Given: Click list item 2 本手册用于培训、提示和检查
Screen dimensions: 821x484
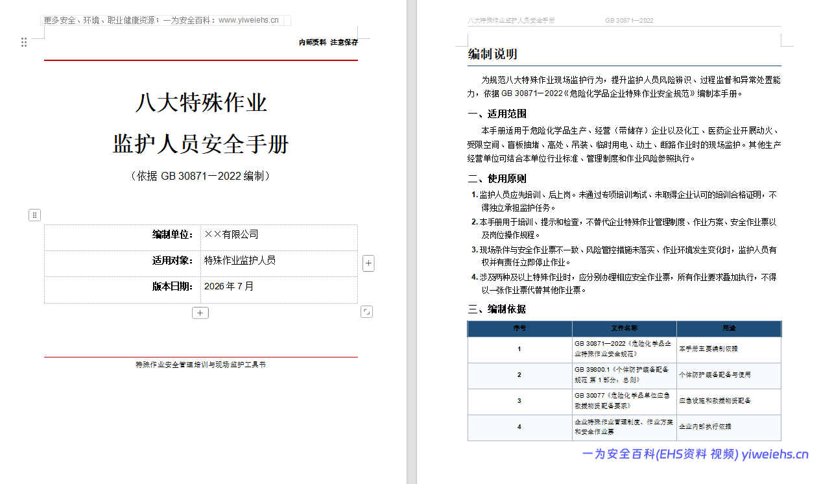Looking at the screenshot, I should click(625, 228).
